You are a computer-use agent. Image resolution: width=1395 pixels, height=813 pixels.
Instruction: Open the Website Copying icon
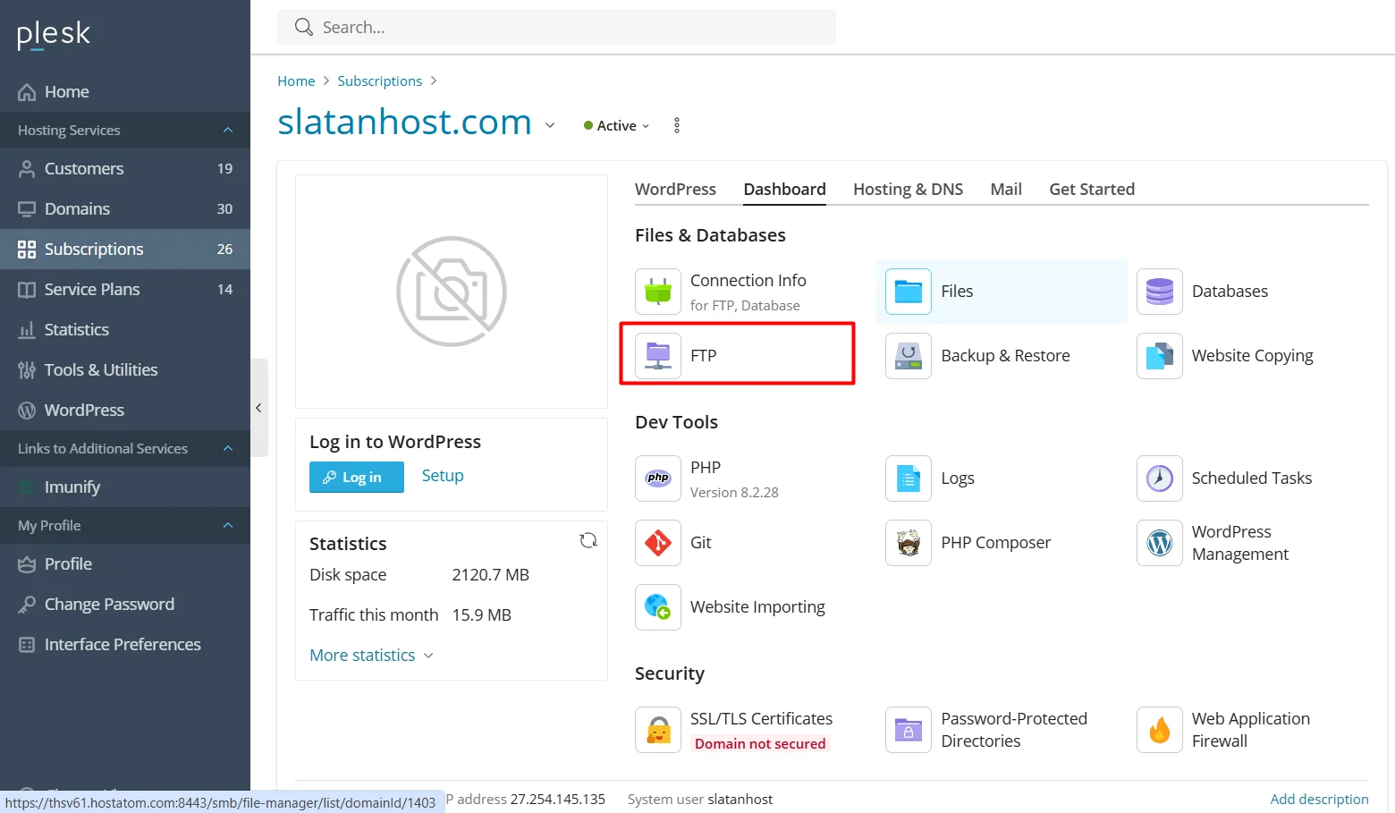coord(1160,356)
